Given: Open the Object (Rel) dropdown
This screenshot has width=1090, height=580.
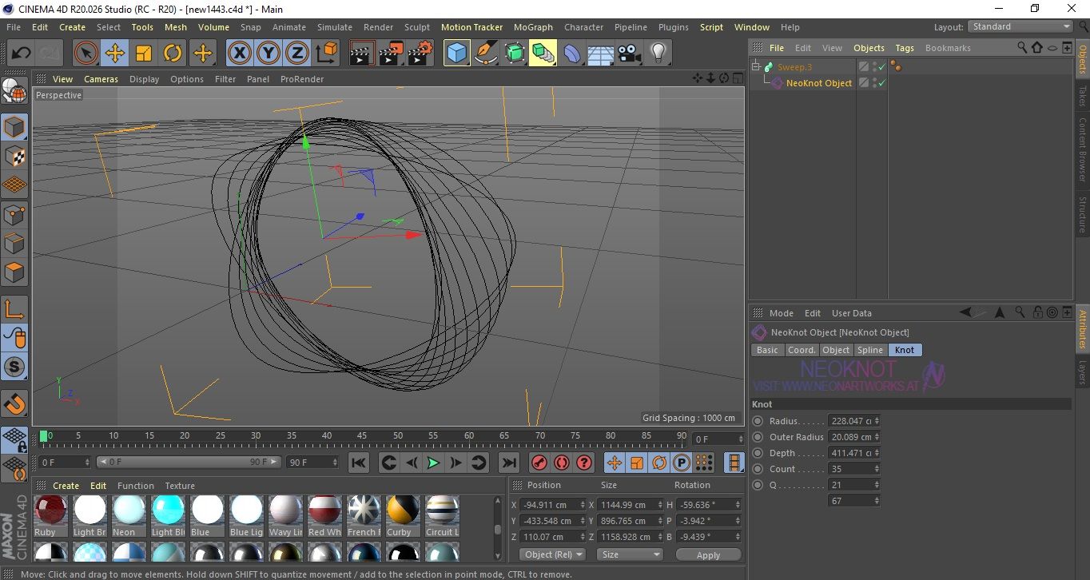Looking at the screenshot, I should (x=552, y=554).
